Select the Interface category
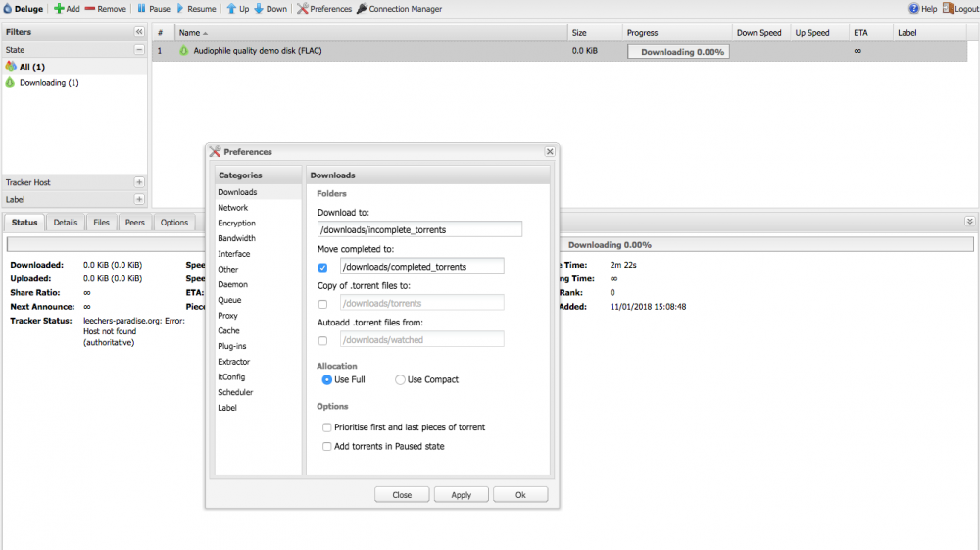The image size is (980, 550). 258,254
